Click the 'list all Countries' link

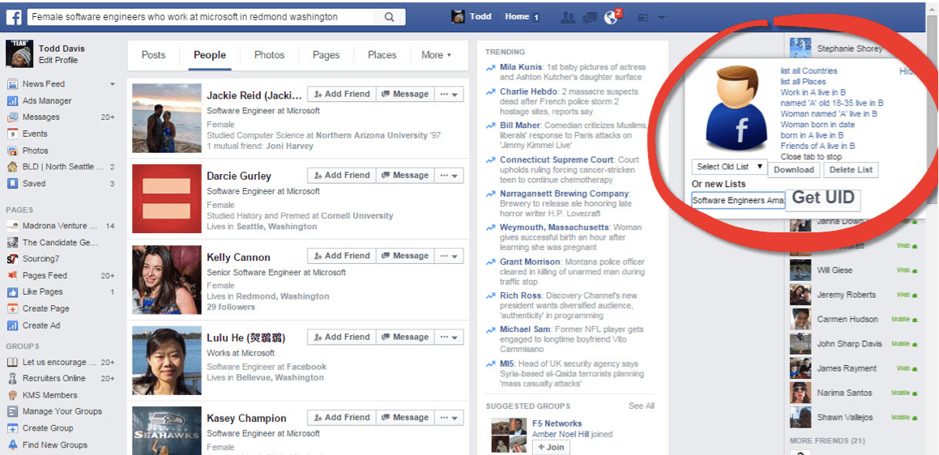[x=809, y=71]
